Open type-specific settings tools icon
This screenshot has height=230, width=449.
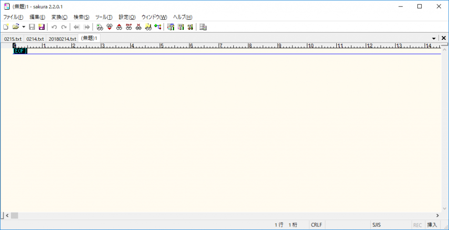click(x=180, y=27)
